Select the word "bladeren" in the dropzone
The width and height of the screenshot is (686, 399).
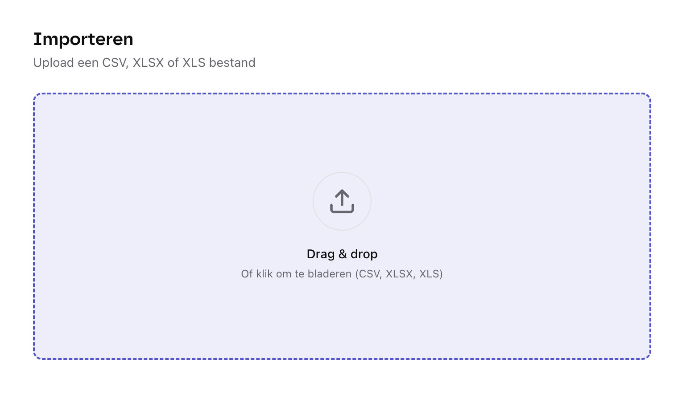[329, 274]
